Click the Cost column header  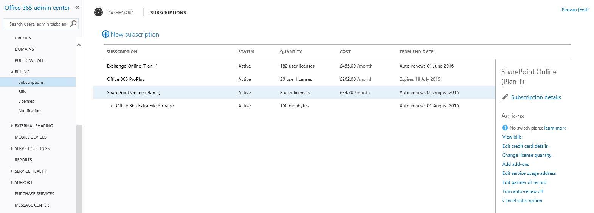click(x=345, y=52)
